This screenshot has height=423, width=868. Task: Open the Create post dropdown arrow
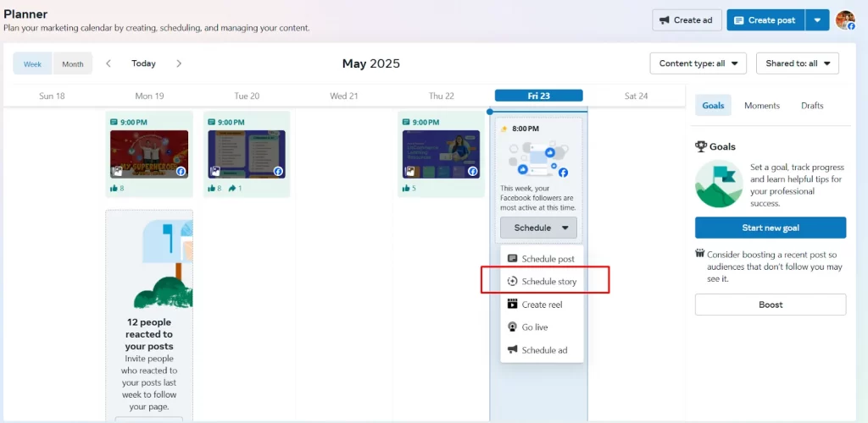pyautogui.click(x=818, y=19)
